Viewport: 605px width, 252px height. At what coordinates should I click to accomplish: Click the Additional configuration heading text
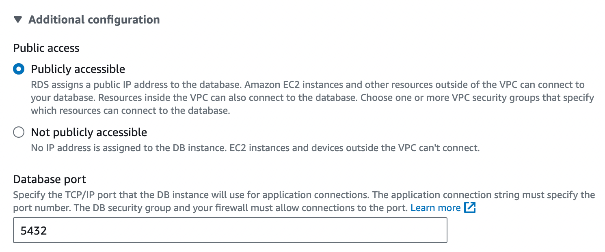[94, 19]
